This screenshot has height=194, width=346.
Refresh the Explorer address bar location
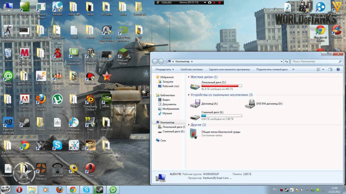(287, 61)
